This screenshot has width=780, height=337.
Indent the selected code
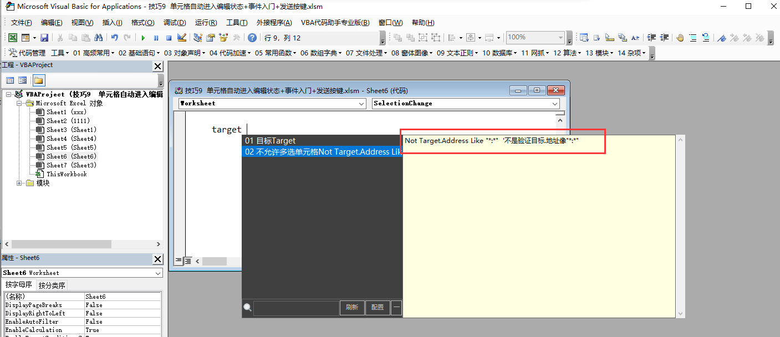click(x=652, y=38)
